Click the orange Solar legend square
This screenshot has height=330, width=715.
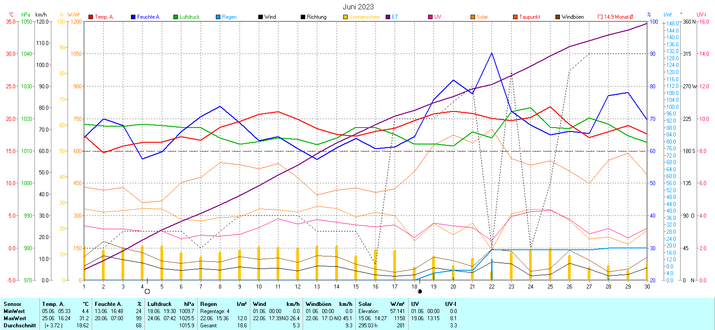point(473,17)
